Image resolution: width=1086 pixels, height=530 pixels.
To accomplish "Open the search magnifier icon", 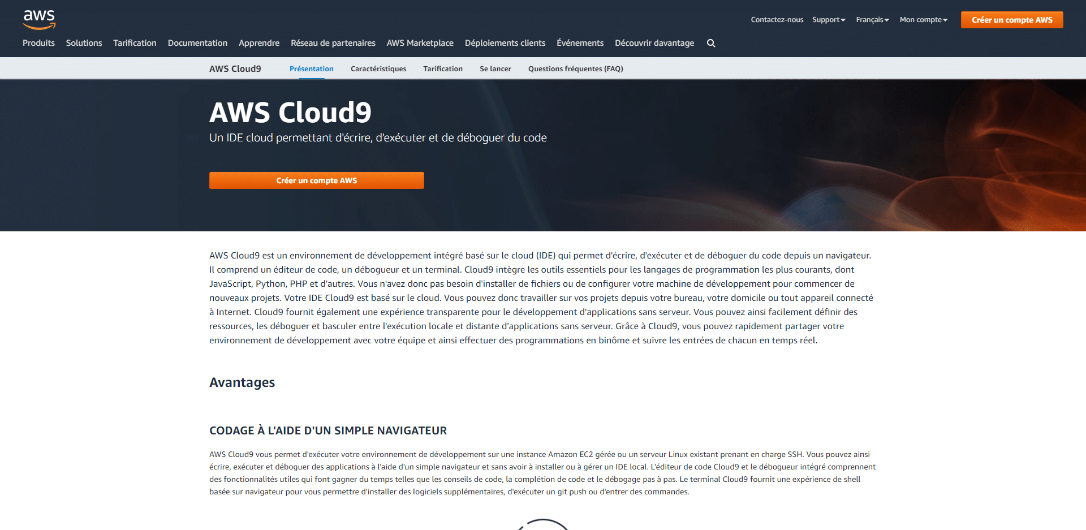I will click(711, 43).
